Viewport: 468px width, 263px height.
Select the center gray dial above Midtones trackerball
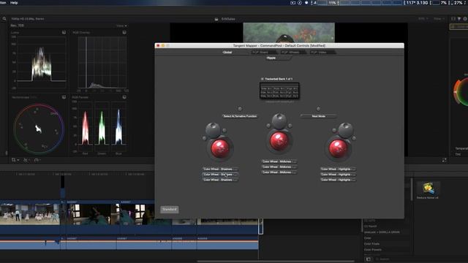[279, 121]
